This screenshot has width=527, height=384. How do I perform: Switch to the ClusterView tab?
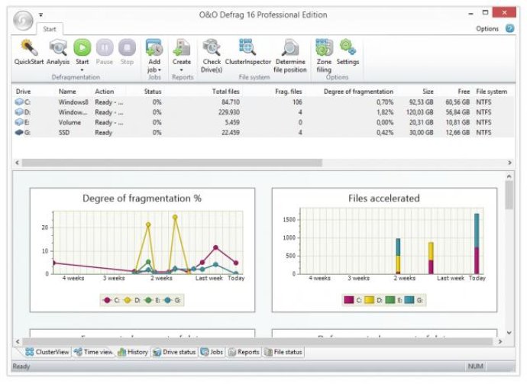(47, 352)
